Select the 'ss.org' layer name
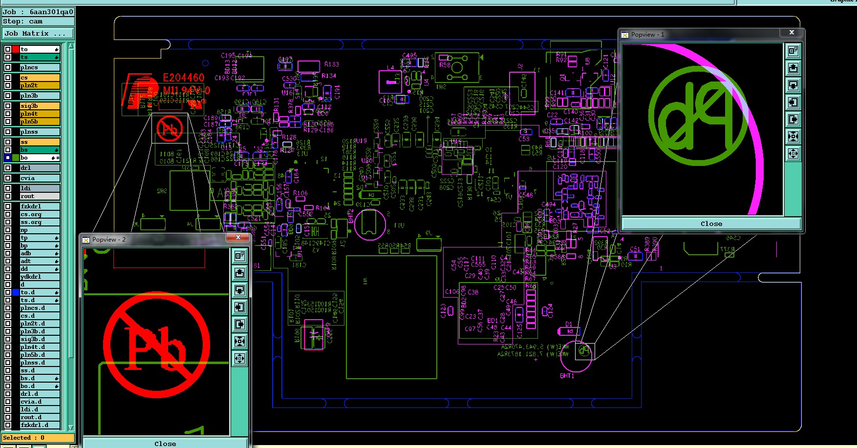The height and width of the screenshot is (448, 857). tap(40, 222)
